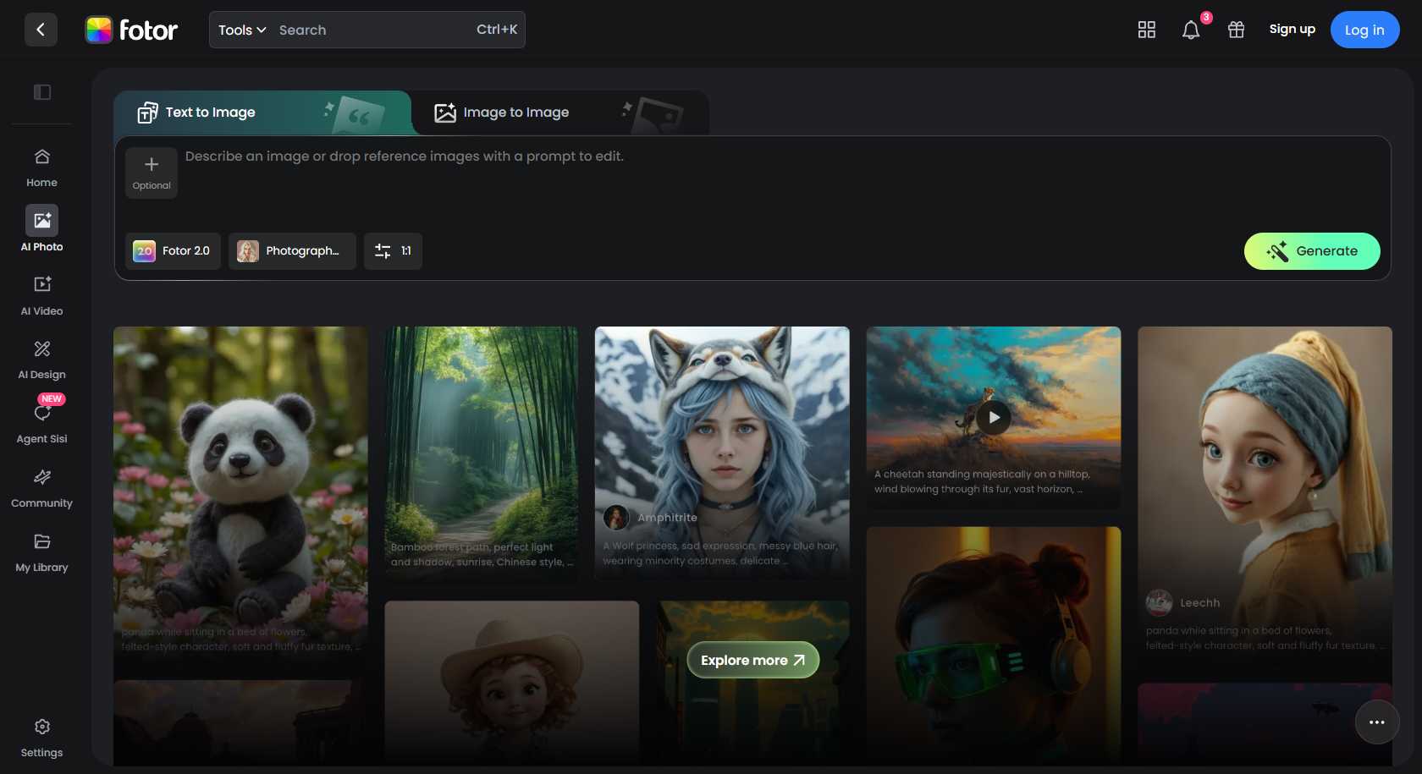The height and width of the screenshot is (774, 1422).
Task: Click the Generate button
Action: point(1312,251)
